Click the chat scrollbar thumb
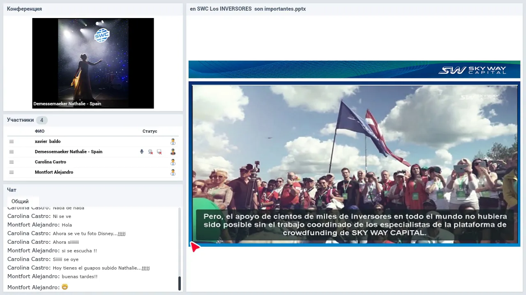Screen dimensions: 526x295 [x=180, y=284]
